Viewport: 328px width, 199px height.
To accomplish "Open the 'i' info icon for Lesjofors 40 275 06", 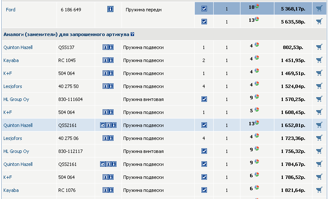I will pos(111,138).
